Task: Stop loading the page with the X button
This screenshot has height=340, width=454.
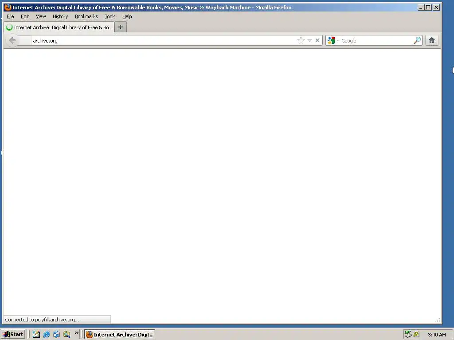Action: click(317, 40)
